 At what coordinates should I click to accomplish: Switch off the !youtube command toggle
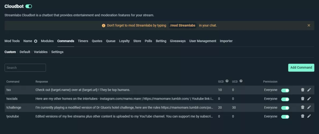click(285, 117)
